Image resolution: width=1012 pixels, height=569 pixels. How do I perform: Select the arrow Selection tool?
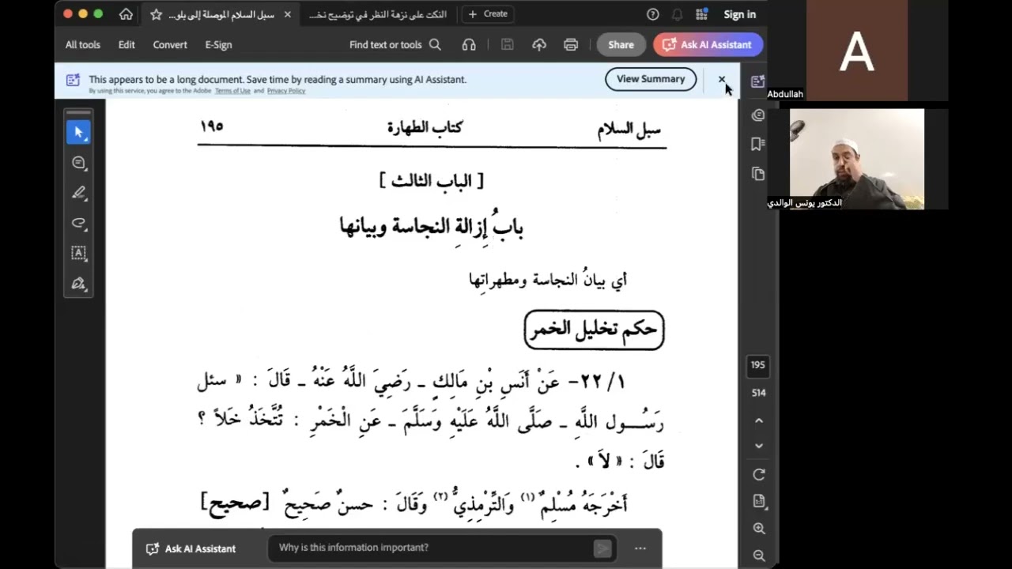pyautogui.click(x=78, y=133)
